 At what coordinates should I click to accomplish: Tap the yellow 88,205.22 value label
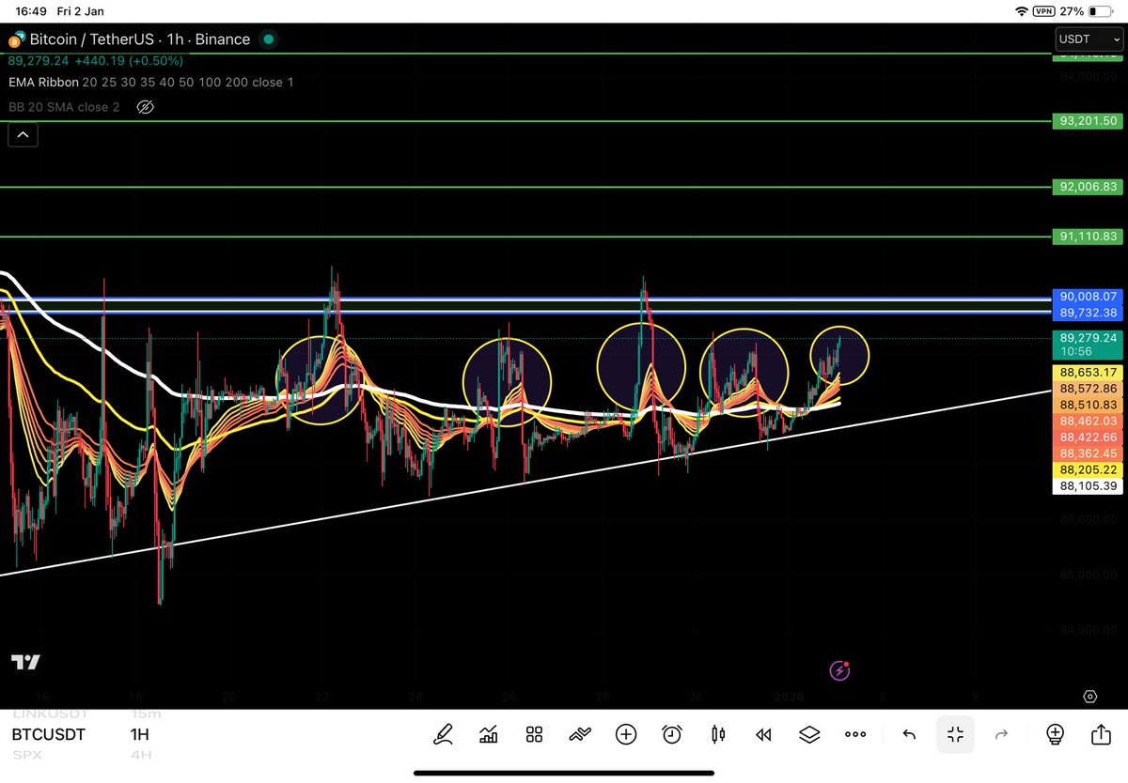click(x=1089, y=469)
